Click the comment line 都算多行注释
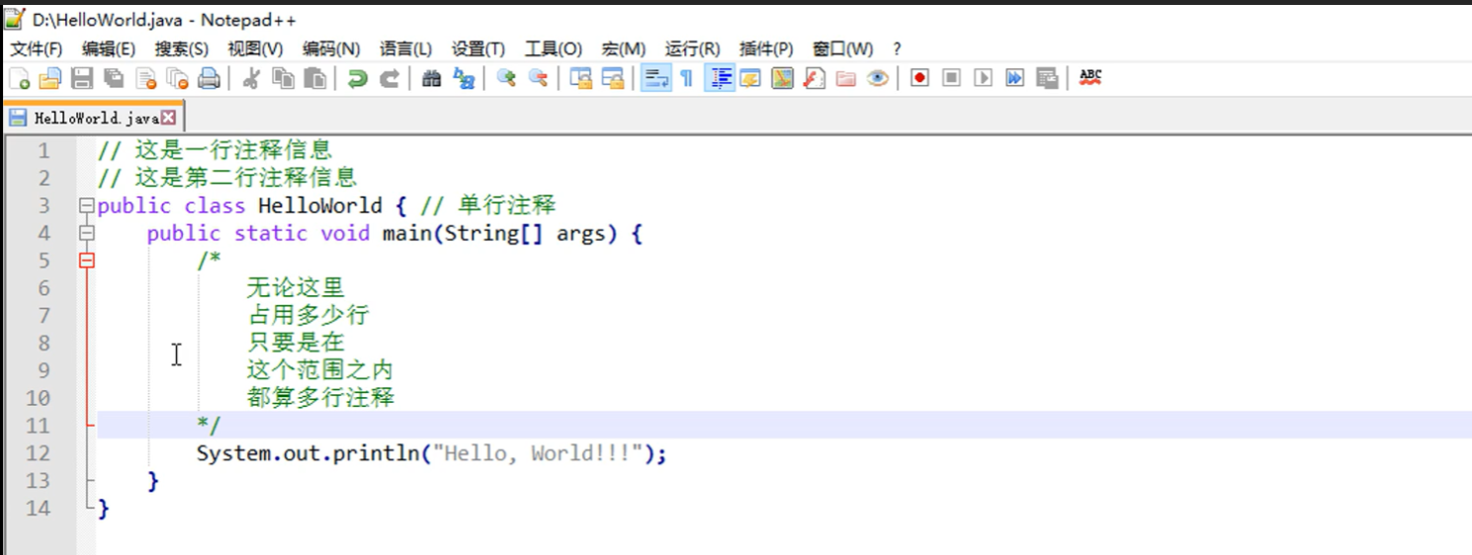Screen dimensions: 1472x555 [320, 398]
